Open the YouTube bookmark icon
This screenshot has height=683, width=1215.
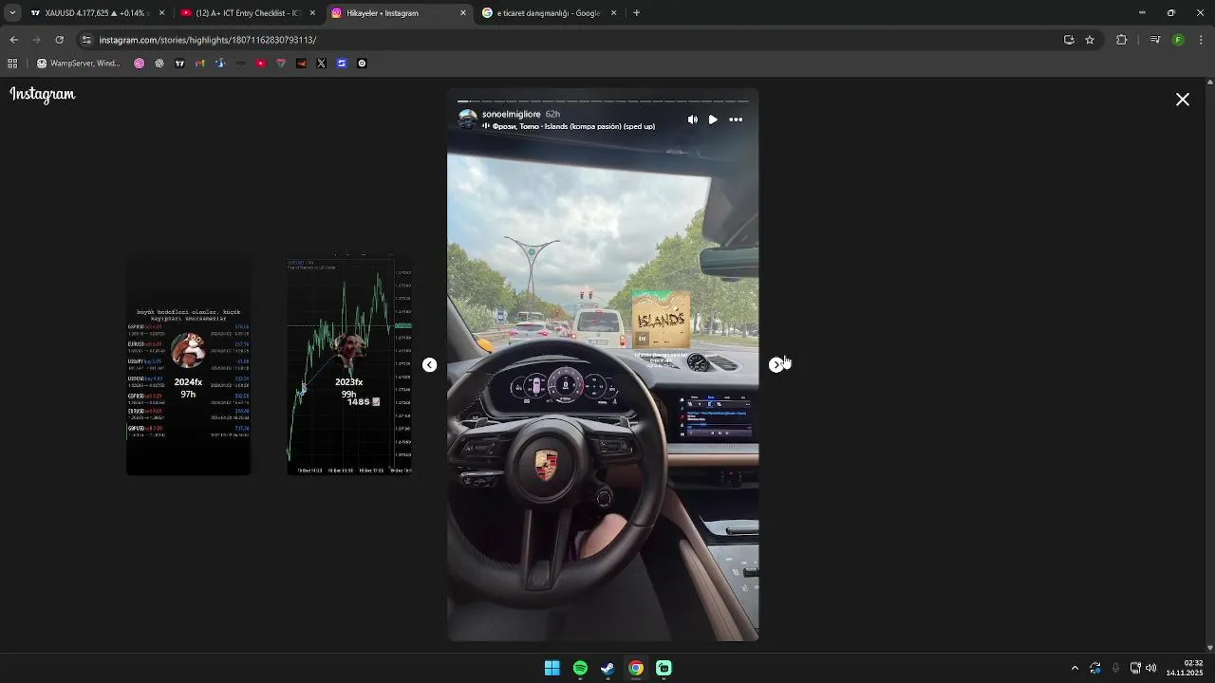click(261, 64)
